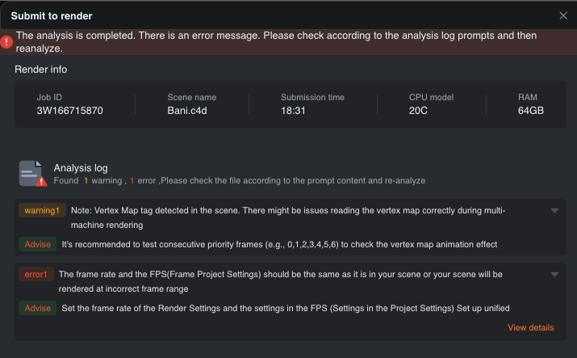Click the Advise badge under the warning
The height and width of the screenshot is (358, 577).
click(37, 244)
